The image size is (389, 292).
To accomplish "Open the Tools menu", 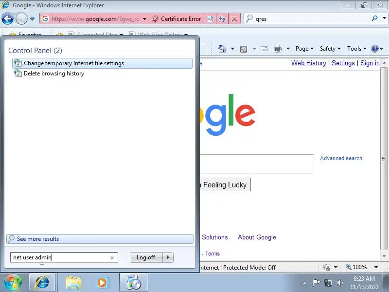I will [356, 49].
